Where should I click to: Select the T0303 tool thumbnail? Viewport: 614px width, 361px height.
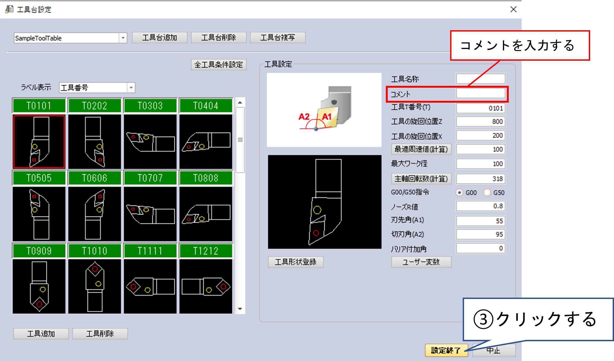pyautogui.click(x=150, y=142)
